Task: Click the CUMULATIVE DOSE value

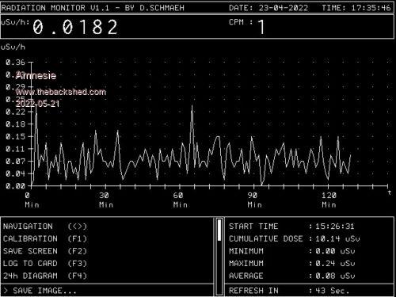Action: (337, 238)
